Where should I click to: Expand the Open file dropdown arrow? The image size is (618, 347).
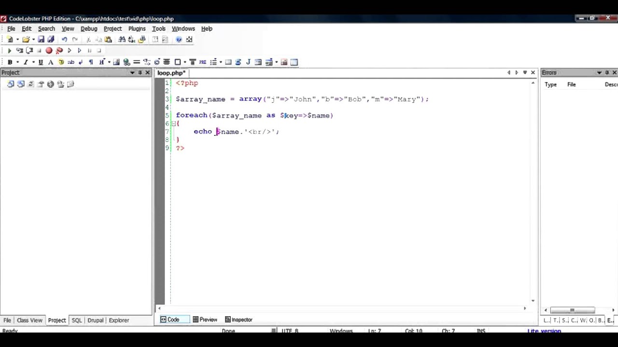tap(33, 40)
